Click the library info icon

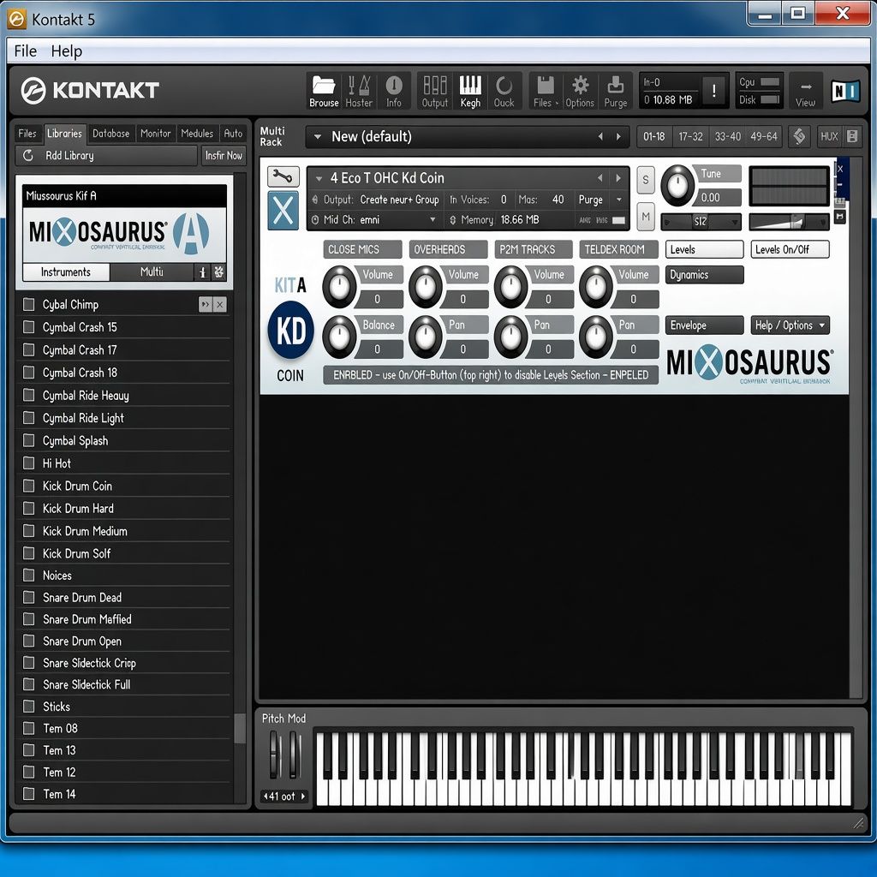[202, 271]
